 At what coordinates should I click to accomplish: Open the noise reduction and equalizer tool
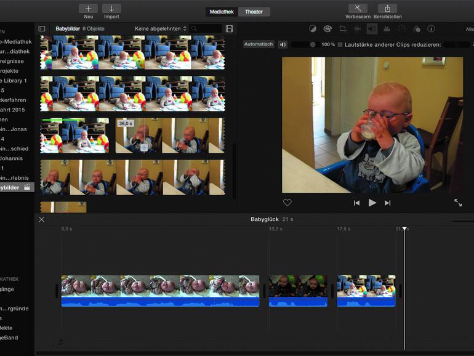pyautogui.click(x=387, y=29)
